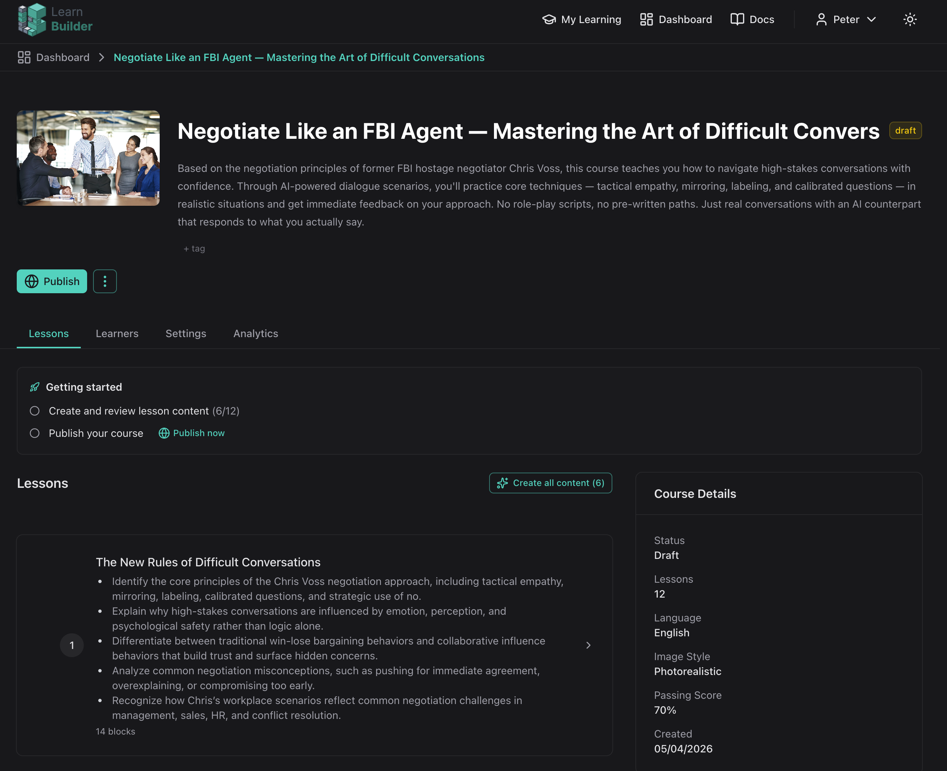
Task: Click the sparkle Create all content button
Action: [550, 483]
